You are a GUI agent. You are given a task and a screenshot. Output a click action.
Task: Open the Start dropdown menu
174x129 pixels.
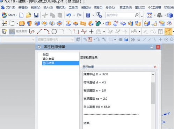pyautogui.click(x=9, y=15)
